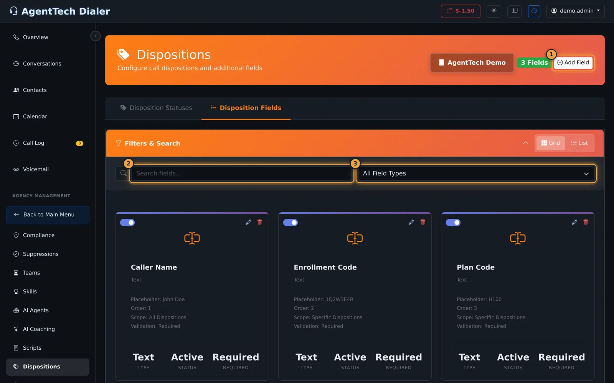Image resolution: width=614 pixels, height=383 pixels.
Task: Go to Calendar in the sidebar
Action: tap(48, 116)
